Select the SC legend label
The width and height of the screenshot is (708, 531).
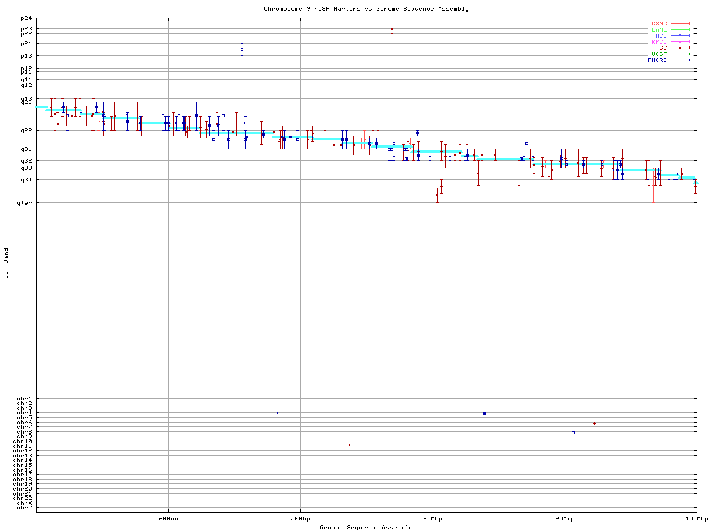pyautogui.click(x=663, y=48)
